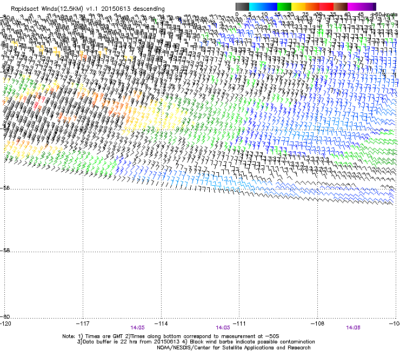This screenshot has width=400, height=351.
Task: Click the '25' label under the color bar
Action: (x=305, y=15)
